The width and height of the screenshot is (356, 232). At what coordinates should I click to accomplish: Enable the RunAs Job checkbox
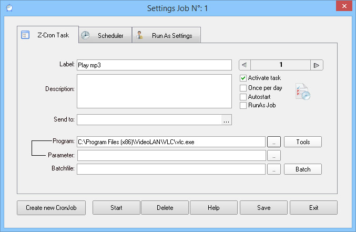[243, 105]
